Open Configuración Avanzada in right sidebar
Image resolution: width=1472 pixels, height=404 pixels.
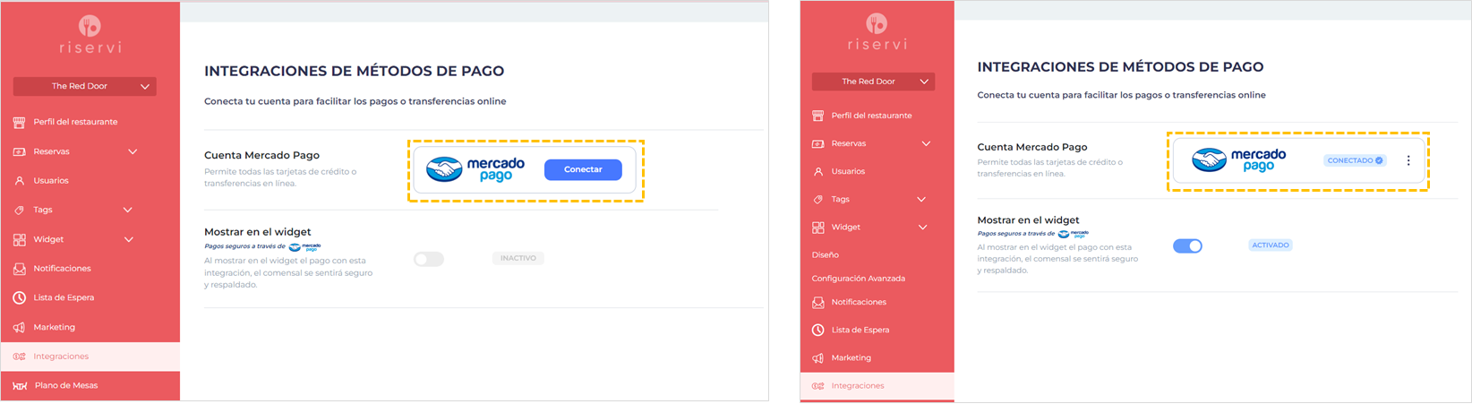point(859,279)
